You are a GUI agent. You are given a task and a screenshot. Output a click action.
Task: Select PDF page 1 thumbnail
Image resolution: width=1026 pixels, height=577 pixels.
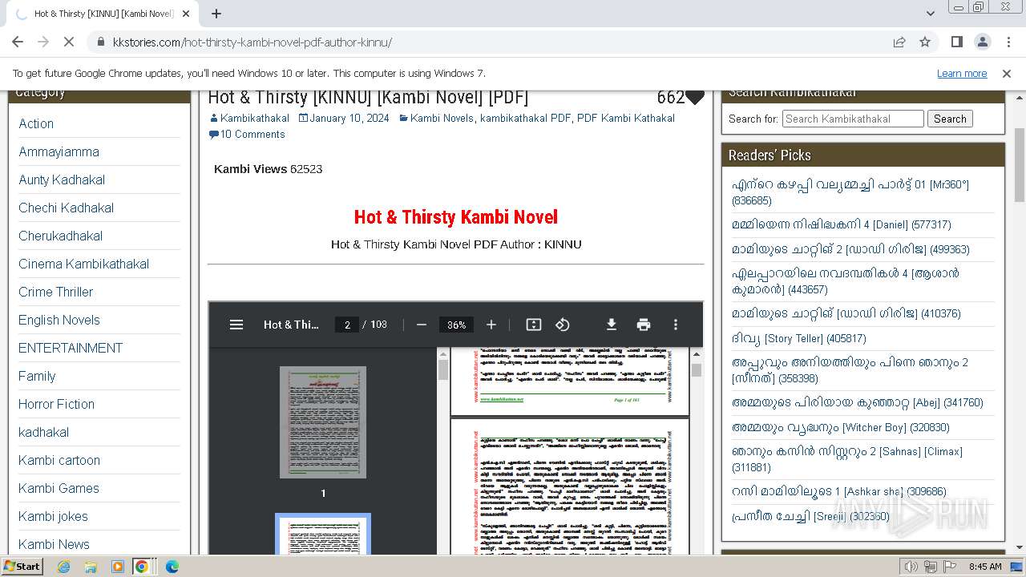[323, 422]
